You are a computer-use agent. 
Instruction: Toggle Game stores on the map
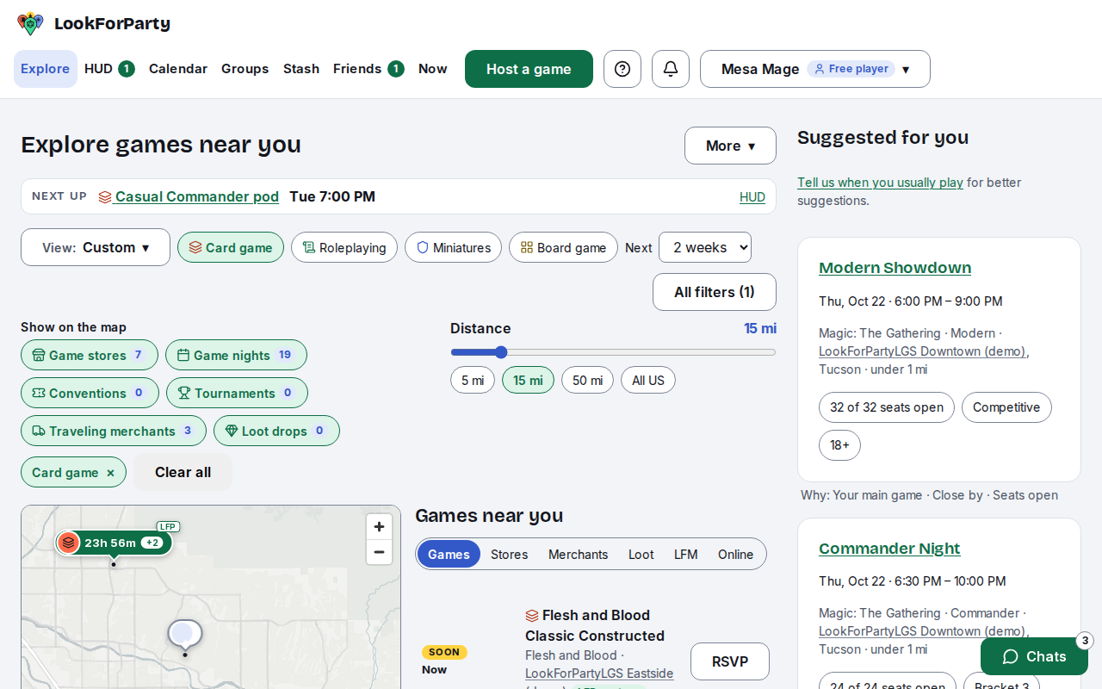coord(90,355)
